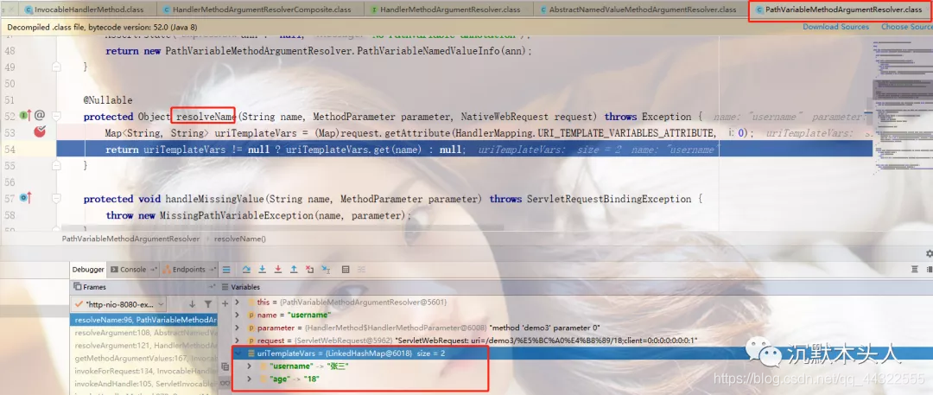The height and width of the screenshot is (395, 933).
Task: Click the pin arrow next to Frames header
Action: pyautogui.click(x=212, y=287)
